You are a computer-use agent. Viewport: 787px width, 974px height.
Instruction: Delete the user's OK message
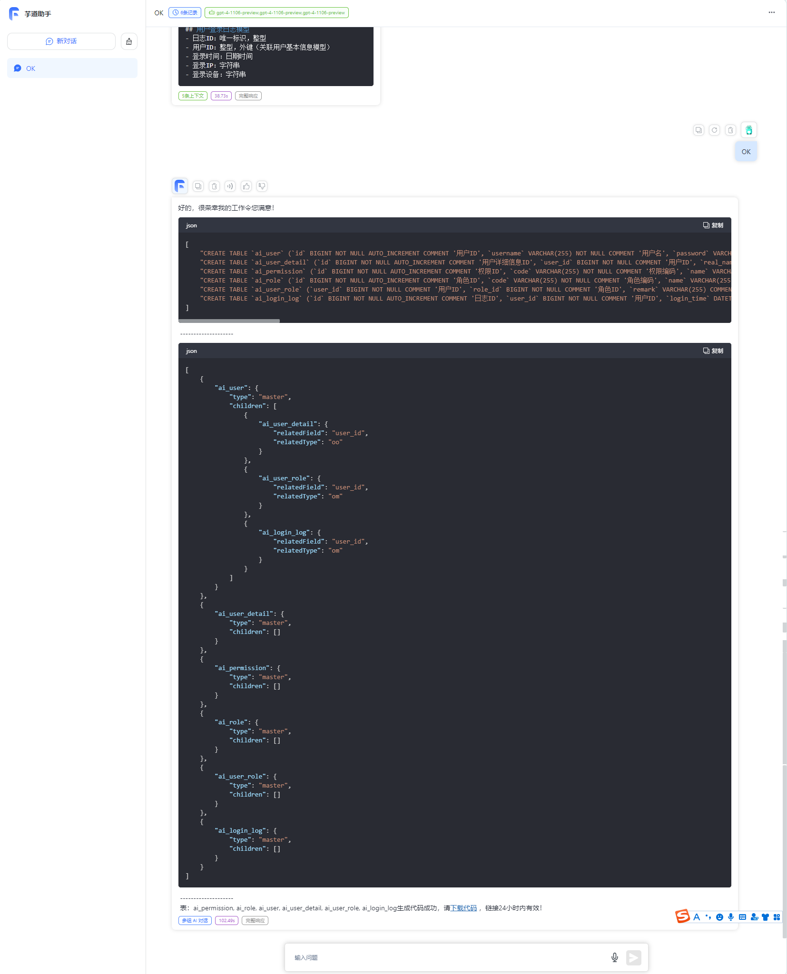[x=731, y=130]
